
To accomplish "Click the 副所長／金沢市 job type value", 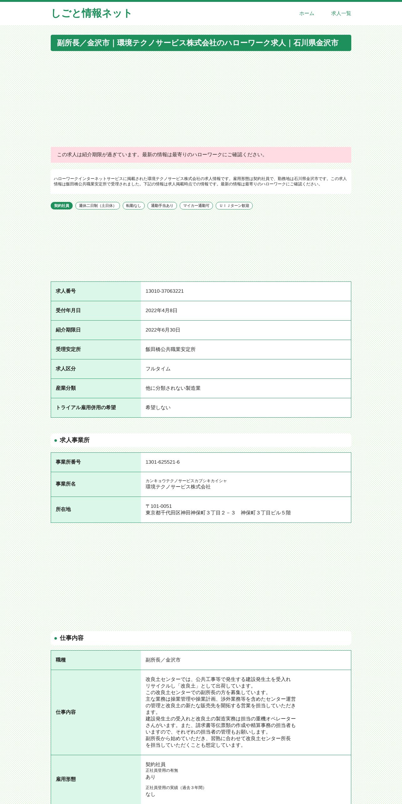I will 163,660.
